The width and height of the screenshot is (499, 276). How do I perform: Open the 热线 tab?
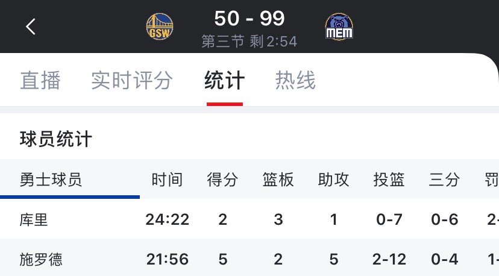(x=295, y=80)
